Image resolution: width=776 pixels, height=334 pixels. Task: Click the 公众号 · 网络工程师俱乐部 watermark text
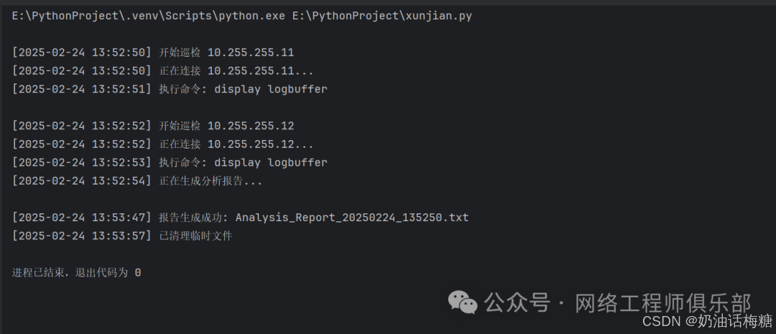(x=618, y=302)
